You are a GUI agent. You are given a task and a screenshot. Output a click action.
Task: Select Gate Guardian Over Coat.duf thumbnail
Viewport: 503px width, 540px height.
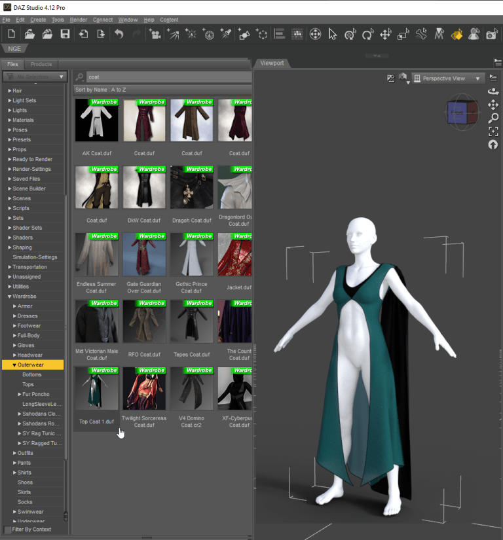click(144, 255)
